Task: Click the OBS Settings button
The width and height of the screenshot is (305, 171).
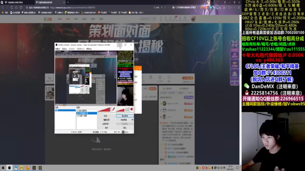Action: click(106, 116)
